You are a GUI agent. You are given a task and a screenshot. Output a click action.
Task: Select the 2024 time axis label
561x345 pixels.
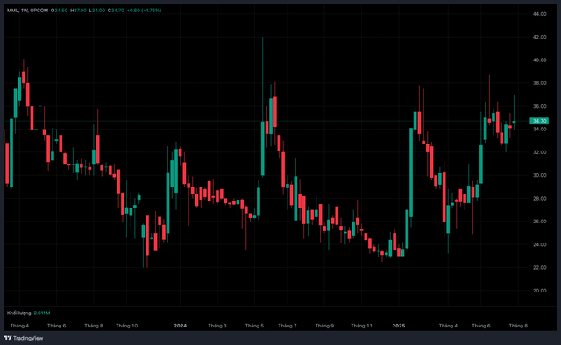[x=180, y=326]
